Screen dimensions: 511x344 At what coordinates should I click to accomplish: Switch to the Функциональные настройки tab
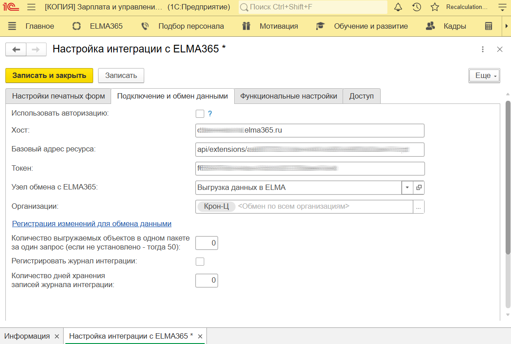288,96
